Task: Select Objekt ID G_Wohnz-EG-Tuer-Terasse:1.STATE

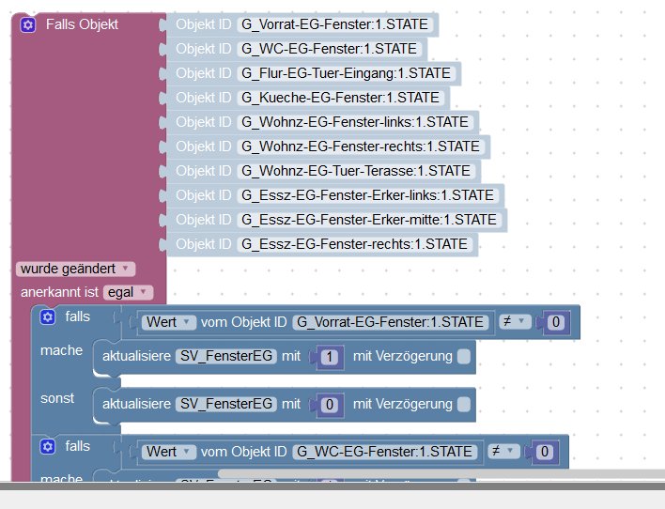Action: (356, 171)
